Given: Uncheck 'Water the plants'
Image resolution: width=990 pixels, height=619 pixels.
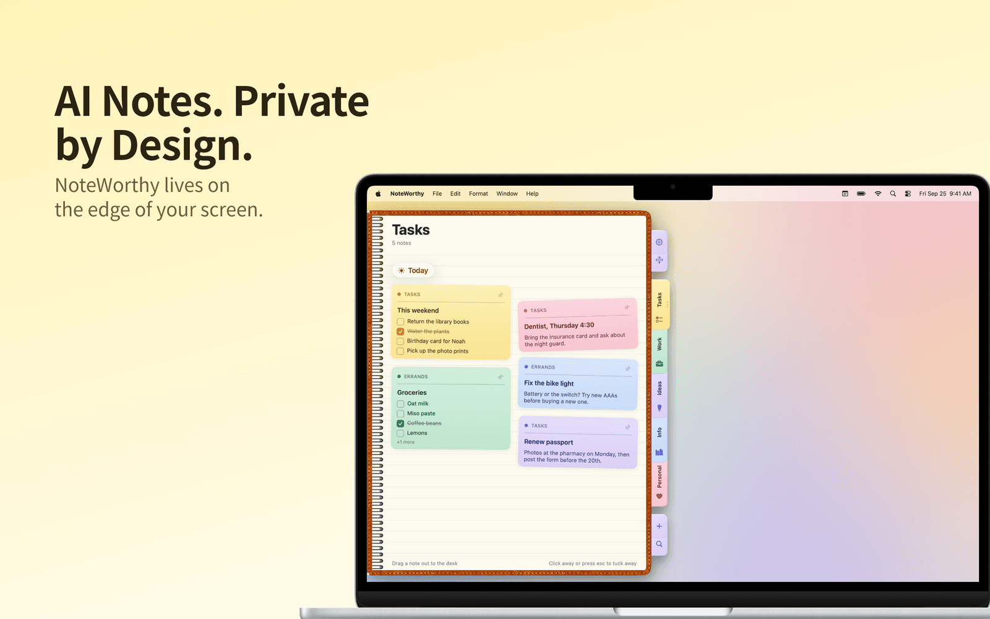Looking at the screenshot, I should [x=400, y=332].
